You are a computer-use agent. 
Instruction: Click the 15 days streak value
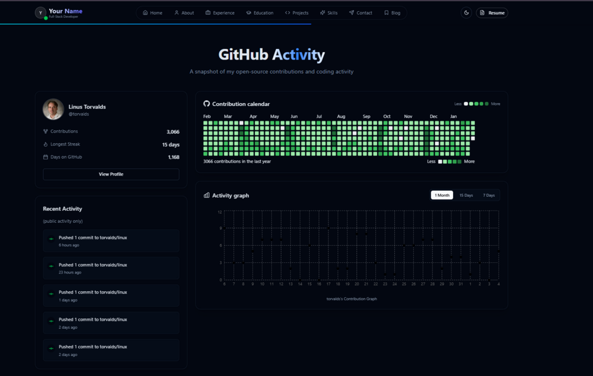click(x=171, y=145)
